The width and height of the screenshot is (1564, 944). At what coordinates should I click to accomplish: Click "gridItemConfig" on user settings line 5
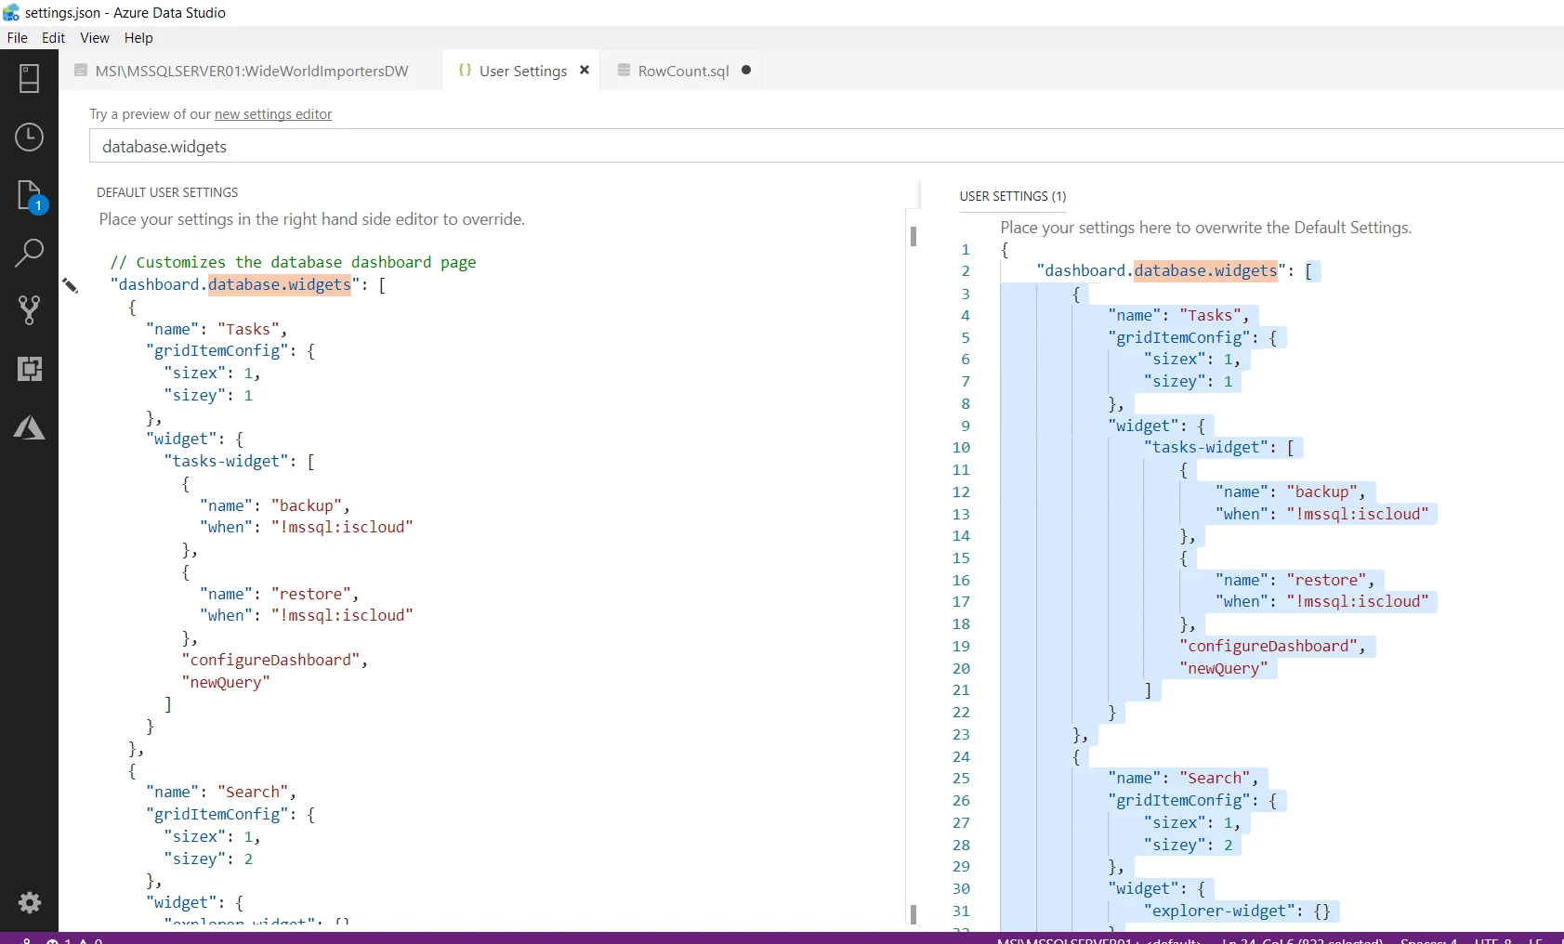[1179, 337]
